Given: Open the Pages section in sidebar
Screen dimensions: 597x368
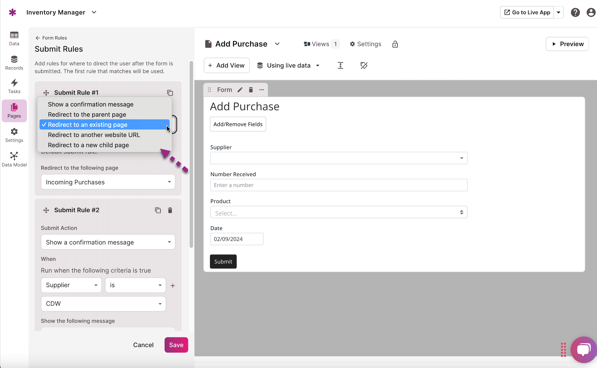Looking at the screenshot, I should coord(14,111).
